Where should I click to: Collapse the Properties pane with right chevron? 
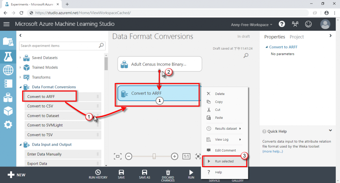(x=330, y=36)
